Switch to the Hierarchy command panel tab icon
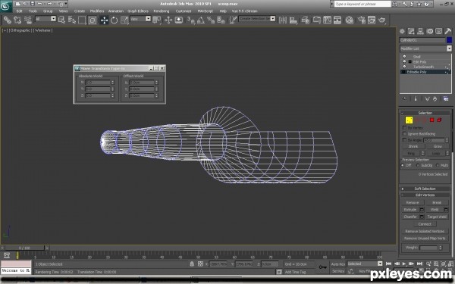 coord(420,31)
